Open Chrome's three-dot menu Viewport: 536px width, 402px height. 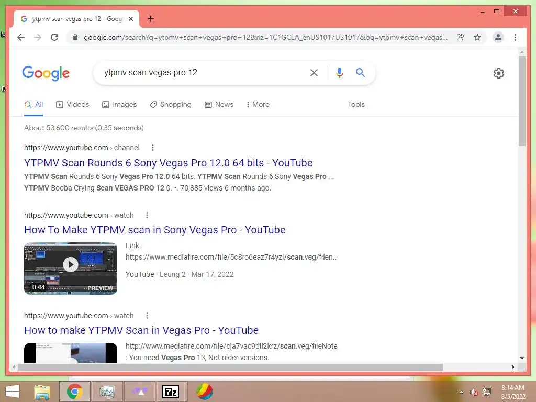(x=515, y=37)
